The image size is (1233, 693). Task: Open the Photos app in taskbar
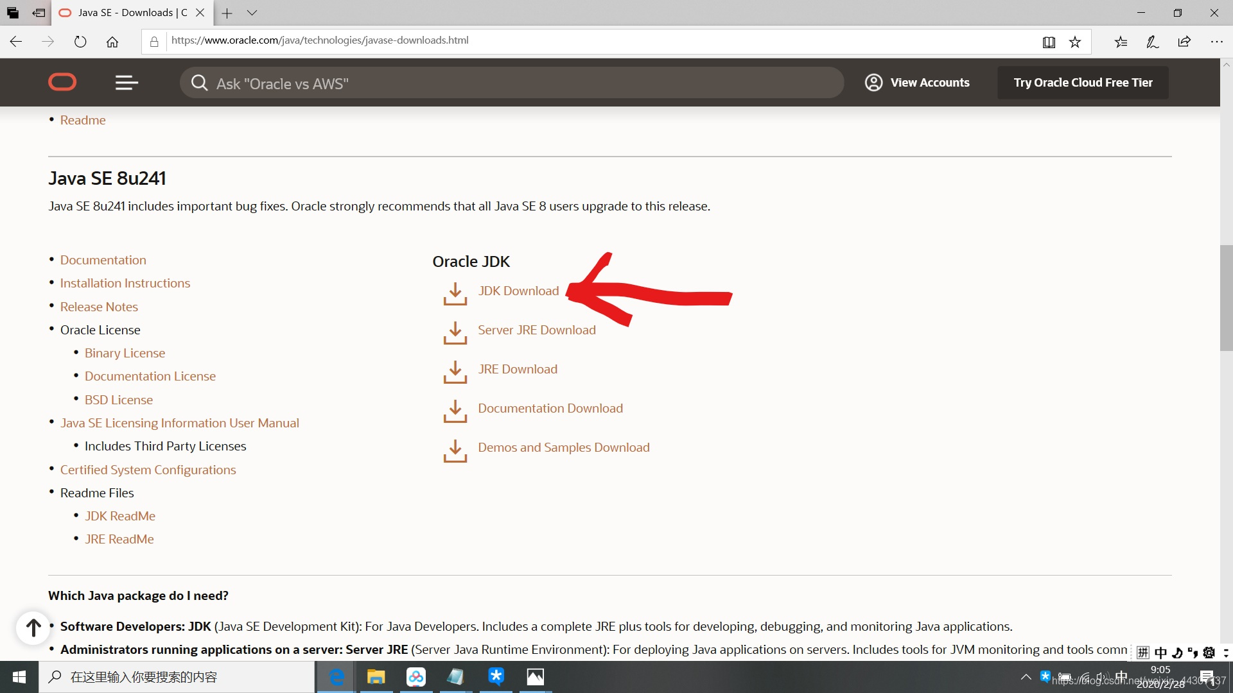(x=535, y=677)
